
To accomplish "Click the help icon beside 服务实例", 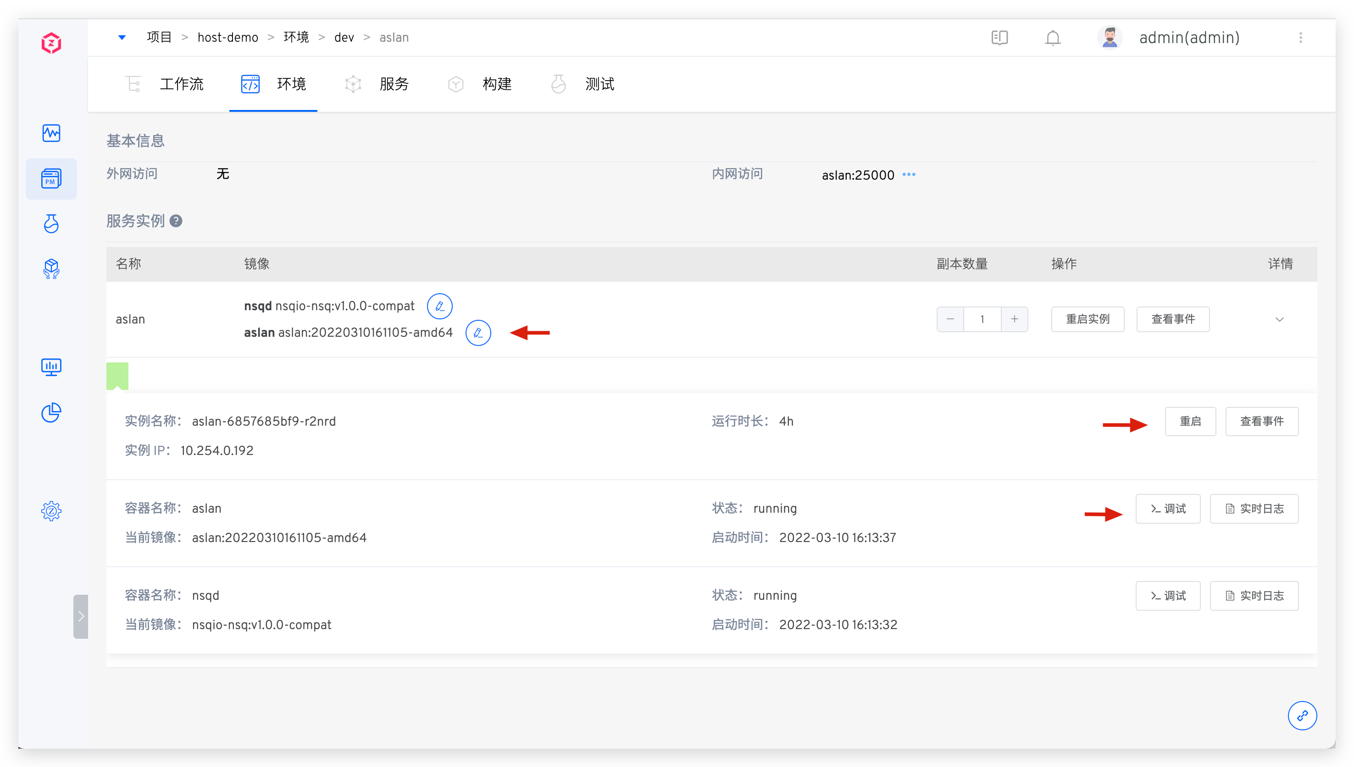I will pos(176,221).
